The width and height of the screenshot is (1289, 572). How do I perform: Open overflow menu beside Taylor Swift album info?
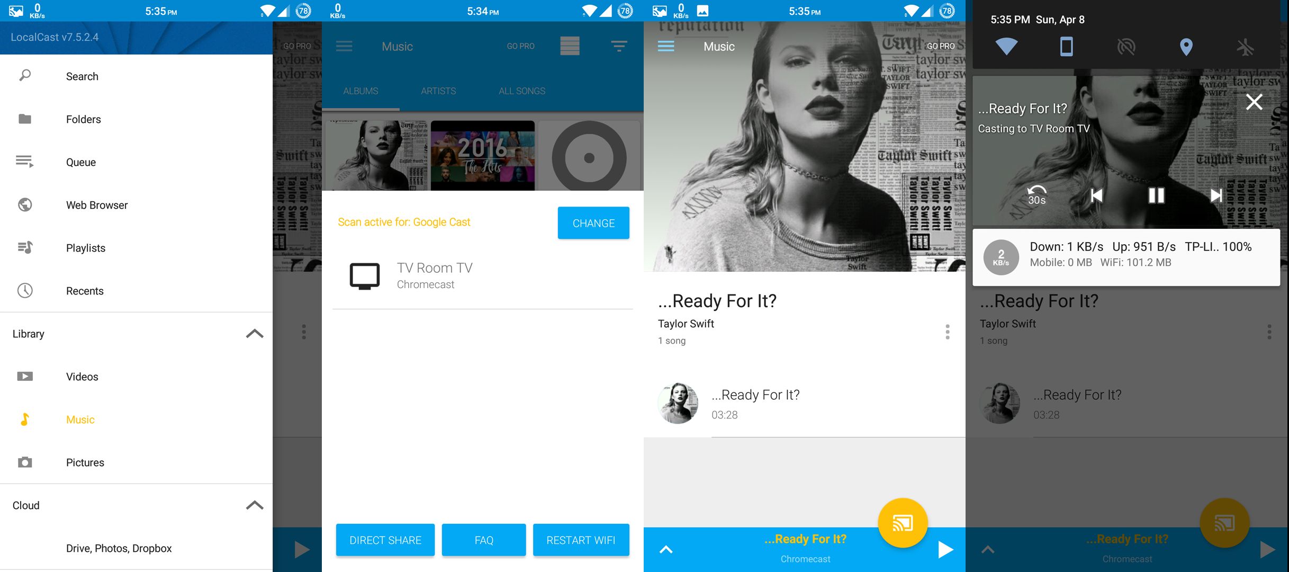coord(948,332)
